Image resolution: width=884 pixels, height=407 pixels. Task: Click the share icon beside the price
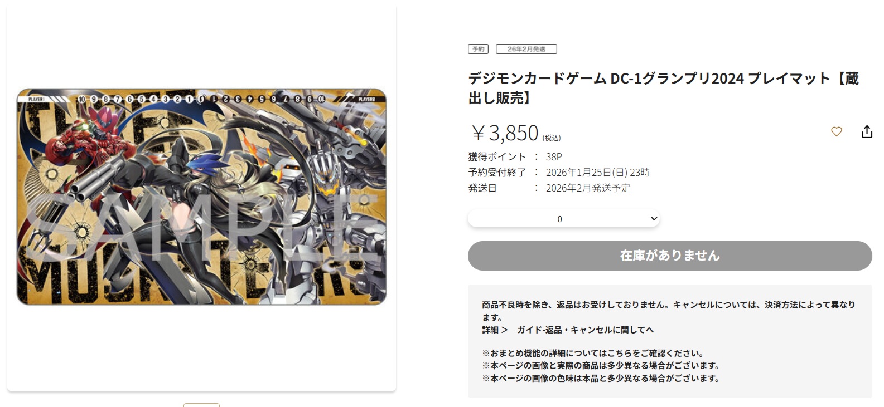[867, 132]
